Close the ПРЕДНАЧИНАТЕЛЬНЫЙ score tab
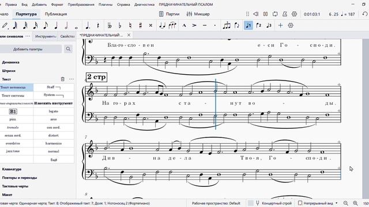 tap(129, 35)
